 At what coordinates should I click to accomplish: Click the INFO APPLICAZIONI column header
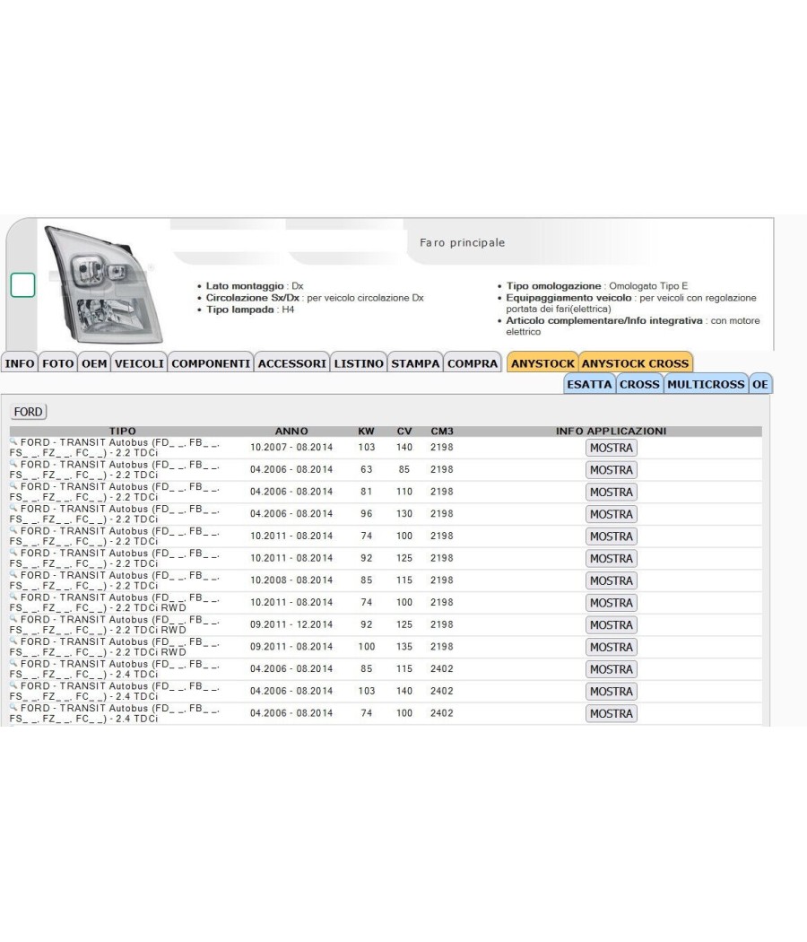(612, 432)
